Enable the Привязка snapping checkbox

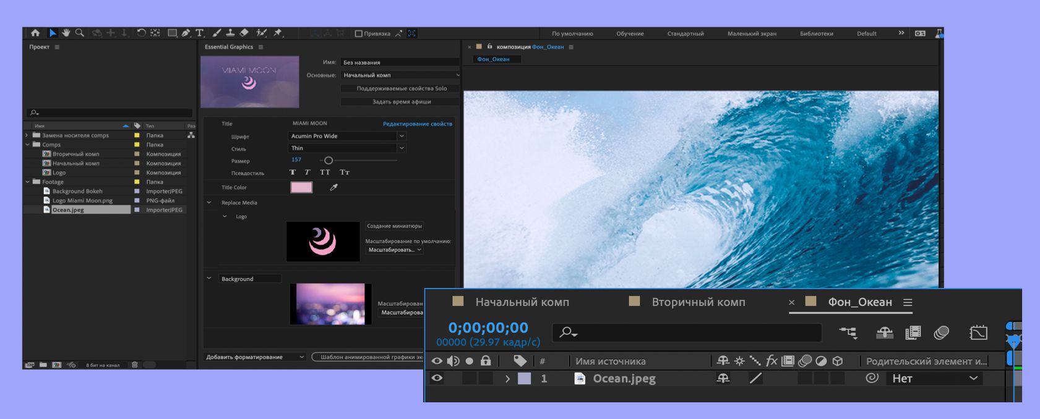358,33
